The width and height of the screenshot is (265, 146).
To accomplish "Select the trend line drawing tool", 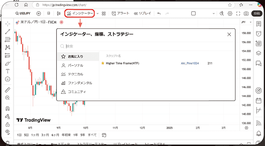I will point(8,32).
